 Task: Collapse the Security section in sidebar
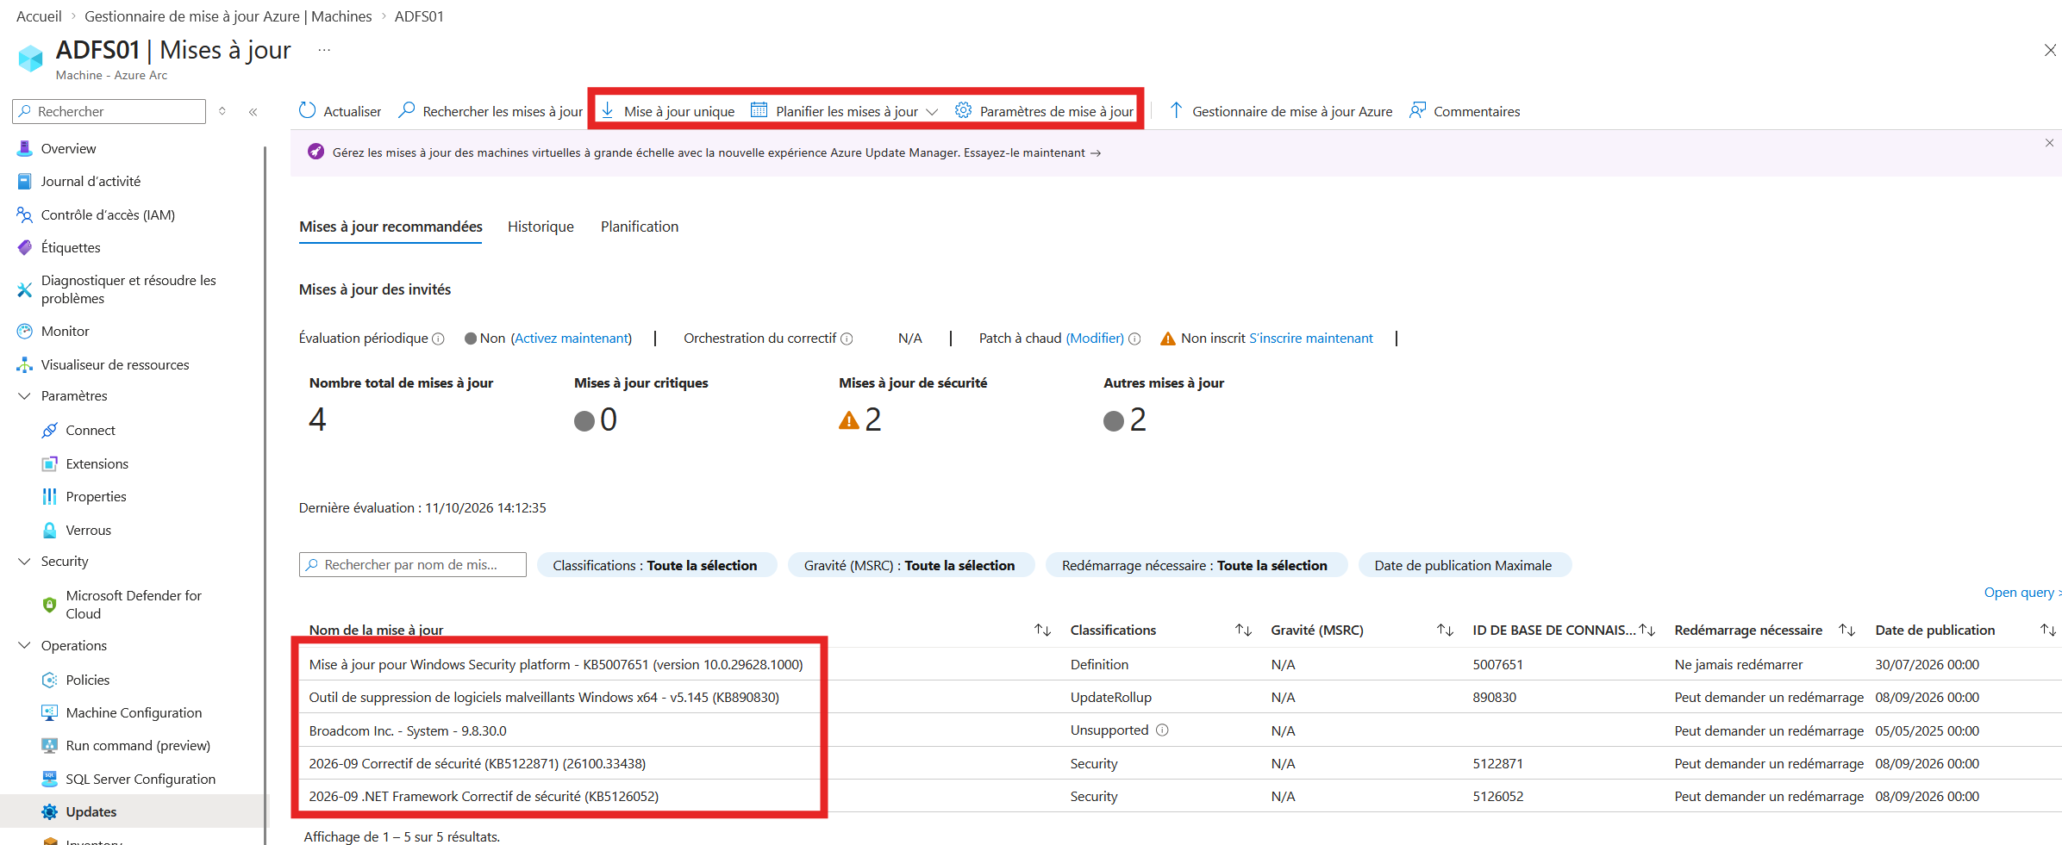pyautogui.click(x=24, y=562)
